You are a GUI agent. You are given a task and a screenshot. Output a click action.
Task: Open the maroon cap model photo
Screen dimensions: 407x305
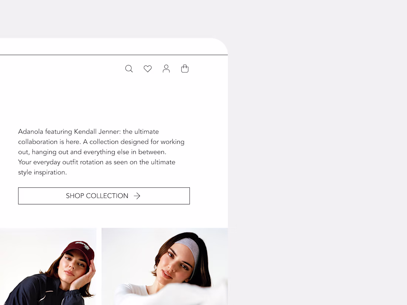pos(48,266)
